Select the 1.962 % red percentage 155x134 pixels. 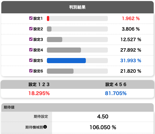point(131,18)
